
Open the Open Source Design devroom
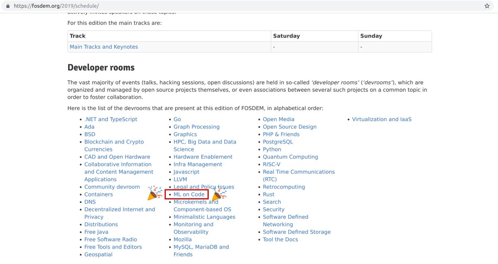click(290, 127)
